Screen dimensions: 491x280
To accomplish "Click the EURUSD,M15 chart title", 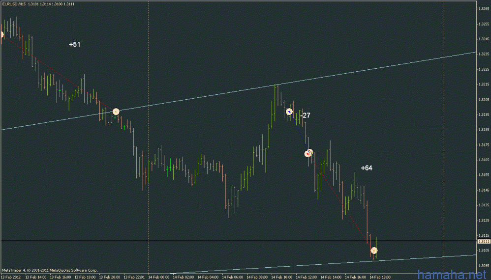I will point(13,3).
